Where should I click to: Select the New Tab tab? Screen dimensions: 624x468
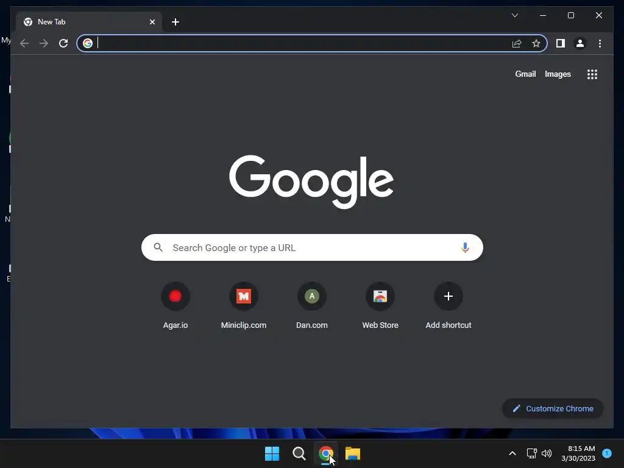pos(90,22)
